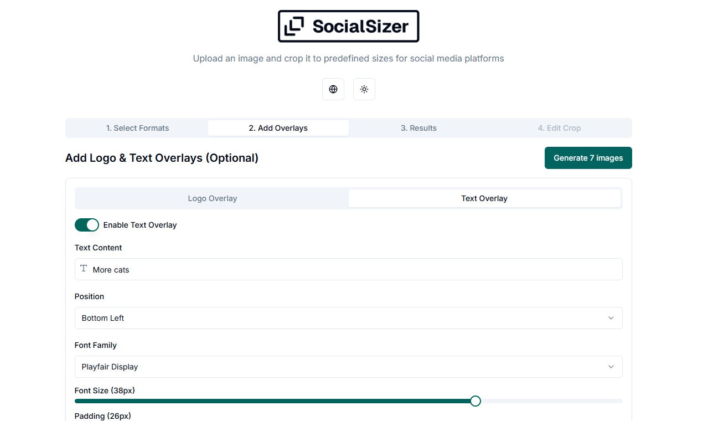This screenshot has height=421, width=703.
Task: Select the 2. Add Overlays step
Action: 278,128
